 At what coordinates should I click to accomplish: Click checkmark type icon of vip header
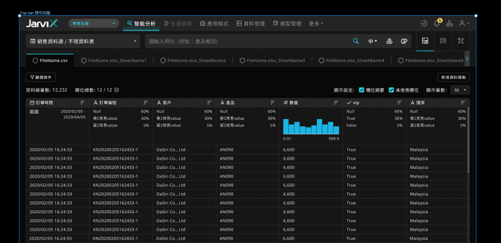point(349,103)
